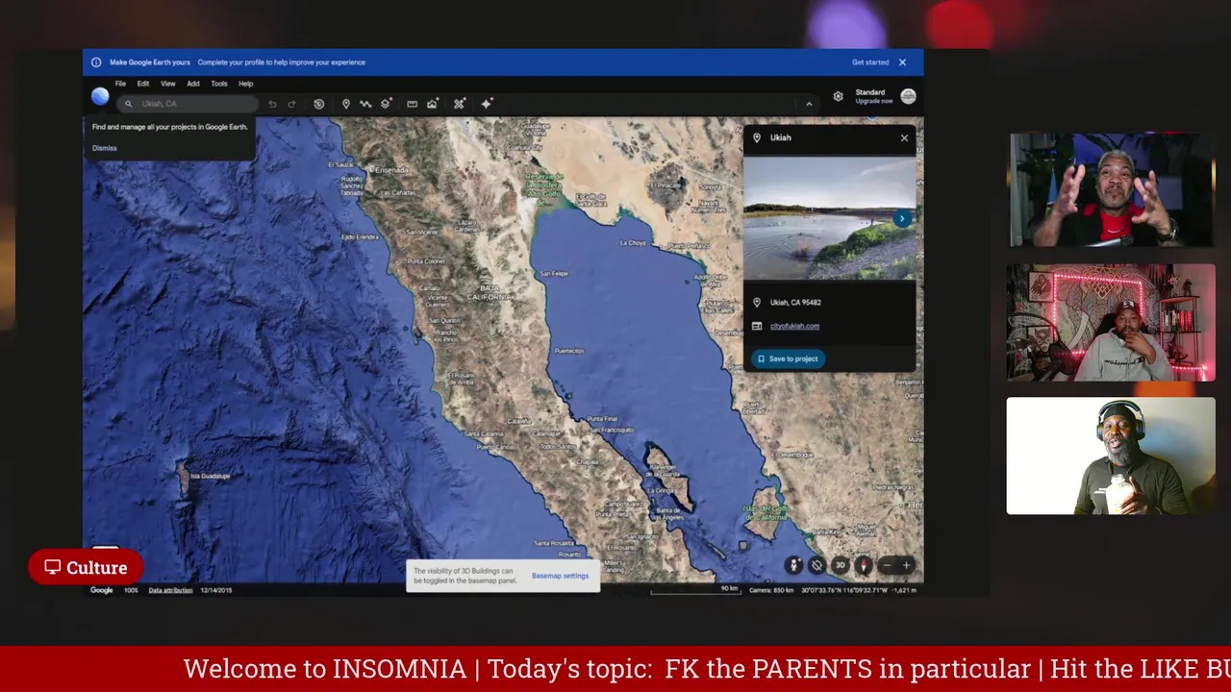
Task: Zoom in with the plus button
Action: (906, 565)
